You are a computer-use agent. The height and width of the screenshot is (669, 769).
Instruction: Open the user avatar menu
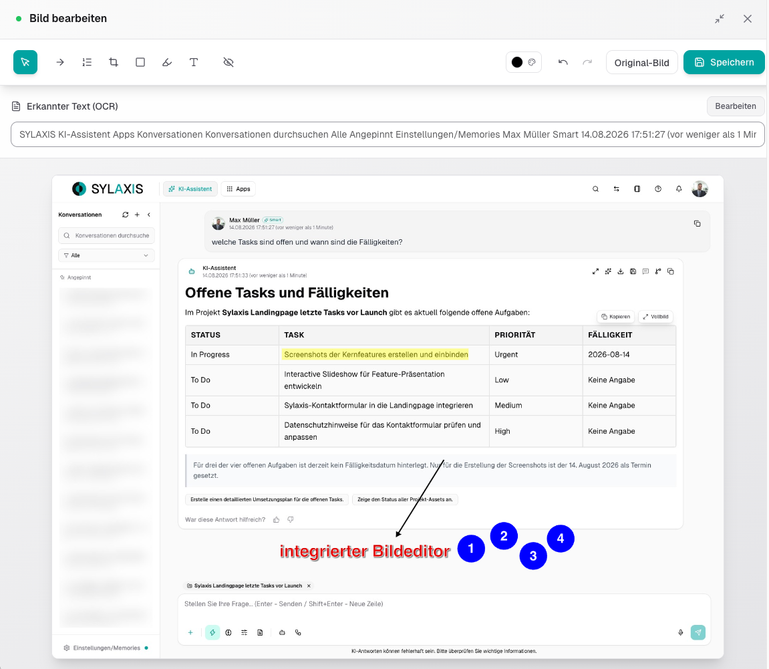700,189
